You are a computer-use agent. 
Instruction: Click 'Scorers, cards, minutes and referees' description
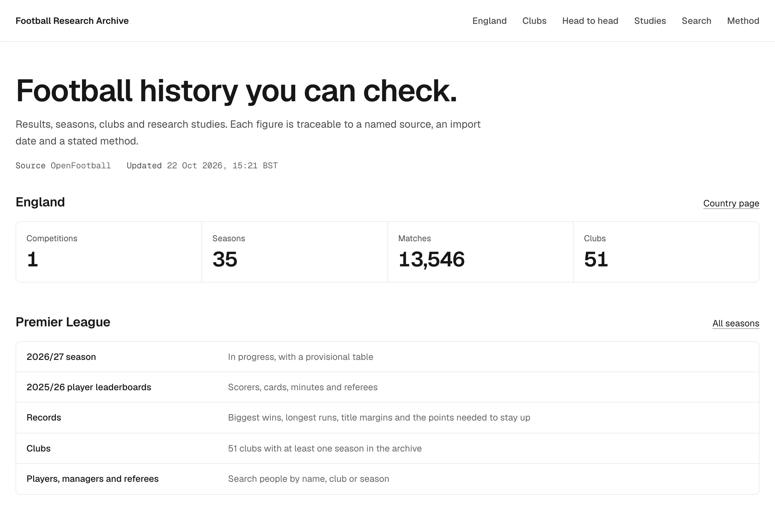click(303, 387)
